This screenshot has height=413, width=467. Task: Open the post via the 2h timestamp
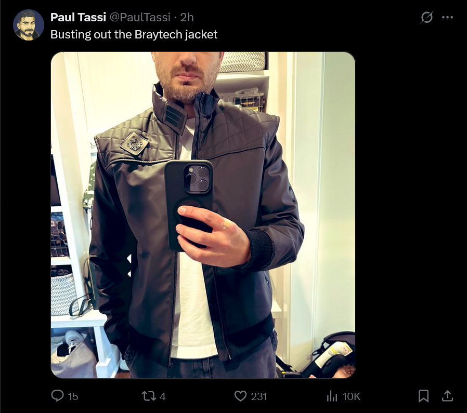187,17
